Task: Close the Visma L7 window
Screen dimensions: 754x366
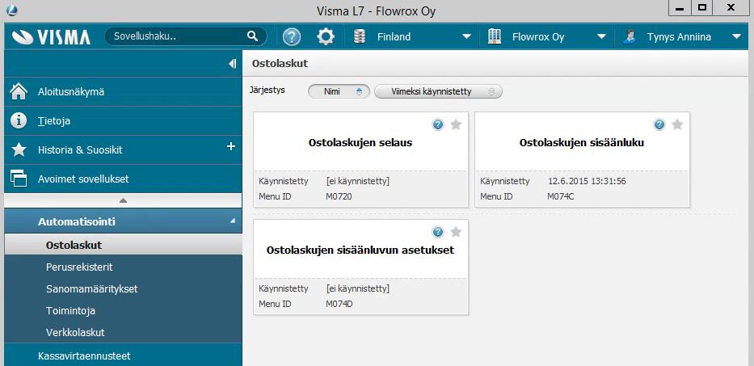Action: tap(731, 8)
